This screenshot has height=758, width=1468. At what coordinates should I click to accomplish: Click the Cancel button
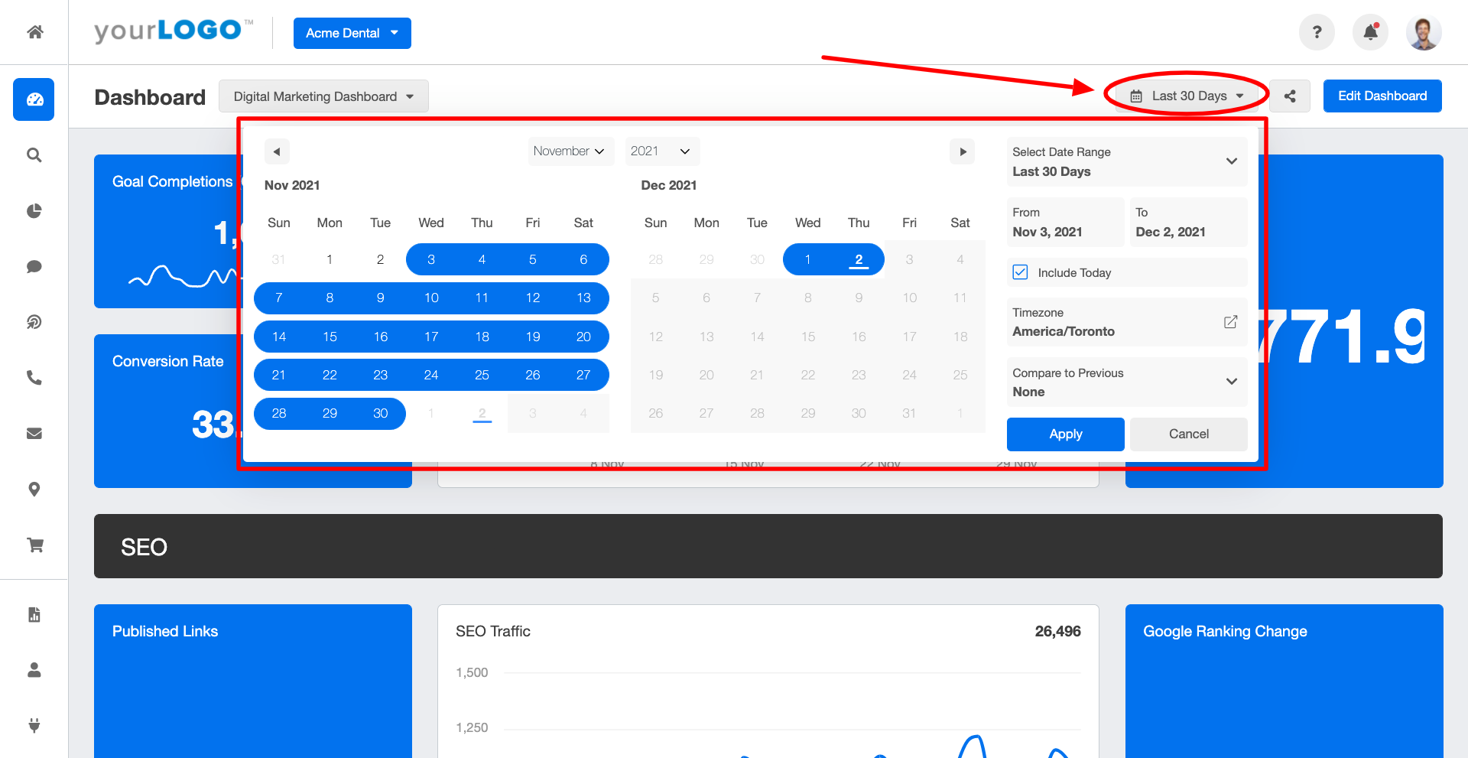[1189, 434]
